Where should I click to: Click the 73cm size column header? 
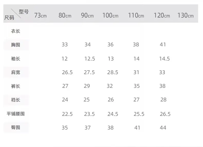40,15
